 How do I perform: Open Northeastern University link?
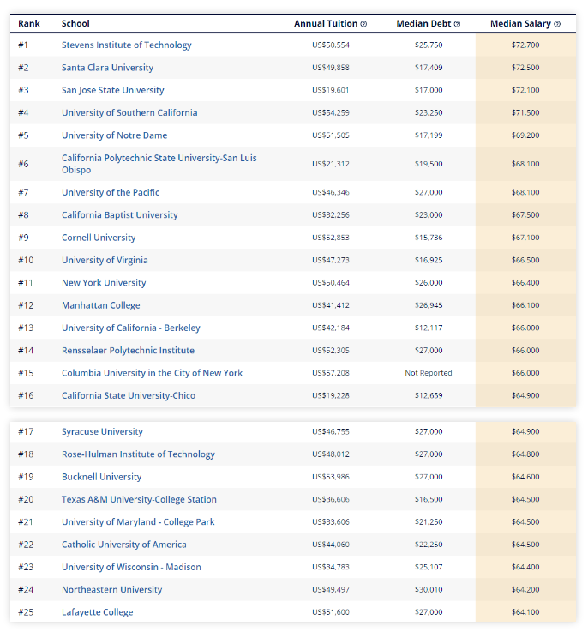(x=112, y=590)
